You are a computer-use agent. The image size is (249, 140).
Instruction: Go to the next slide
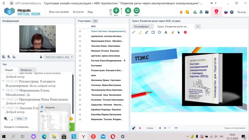[165, 128]
